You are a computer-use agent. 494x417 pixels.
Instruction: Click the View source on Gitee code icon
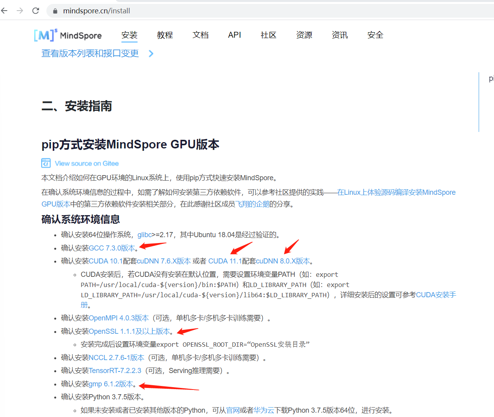46,163
